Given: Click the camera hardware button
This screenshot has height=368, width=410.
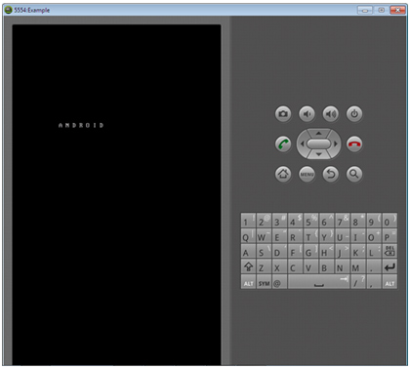Looking at the screenshot, I should (x=283, y=114).
